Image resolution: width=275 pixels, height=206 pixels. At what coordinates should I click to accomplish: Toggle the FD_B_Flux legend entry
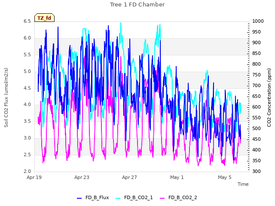(x=93, y=197)
